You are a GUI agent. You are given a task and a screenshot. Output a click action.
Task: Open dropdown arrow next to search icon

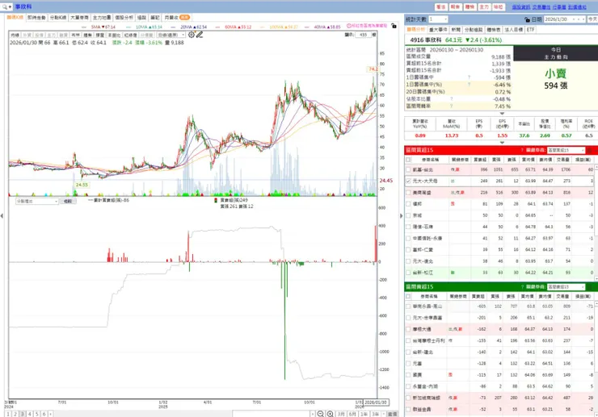pos(10,6)
